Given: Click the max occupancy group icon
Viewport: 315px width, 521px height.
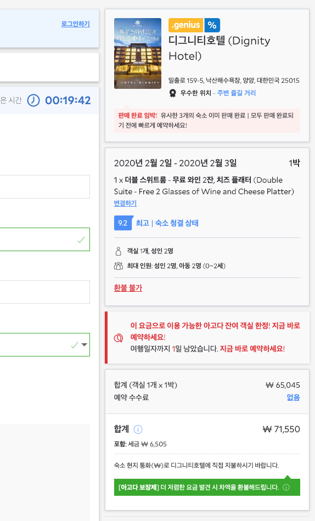Looking at the screenshot, I should coord(119,266).
